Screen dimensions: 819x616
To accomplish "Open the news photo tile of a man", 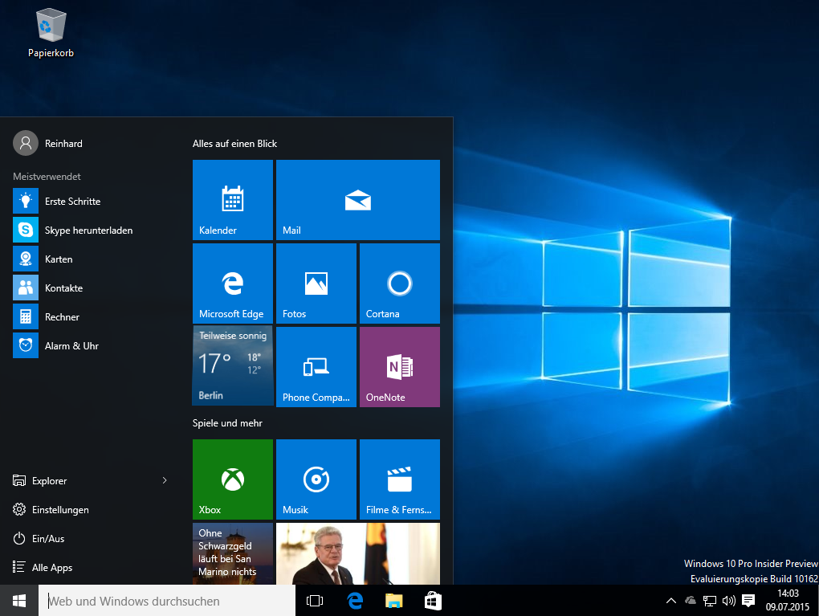I will coord(358,553).
